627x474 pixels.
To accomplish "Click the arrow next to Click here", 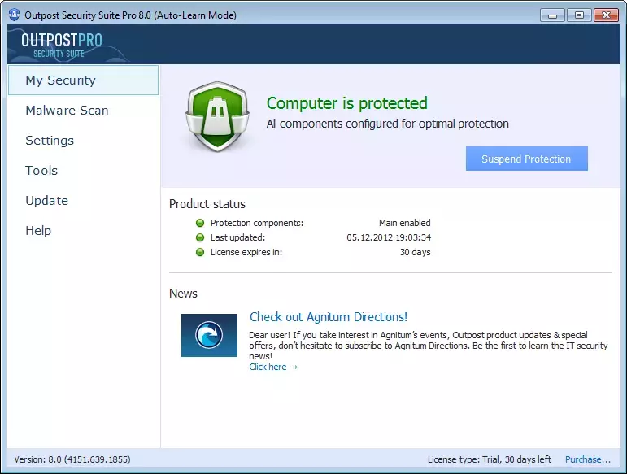I will [294, 367].
